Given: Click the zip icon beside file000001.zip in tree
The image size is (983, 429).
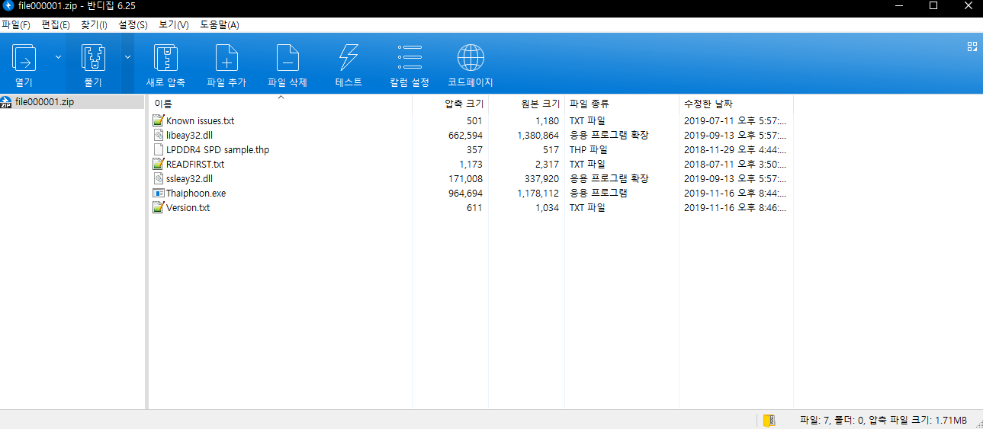Looking at the screenshot, I should [x=7, y=102].
